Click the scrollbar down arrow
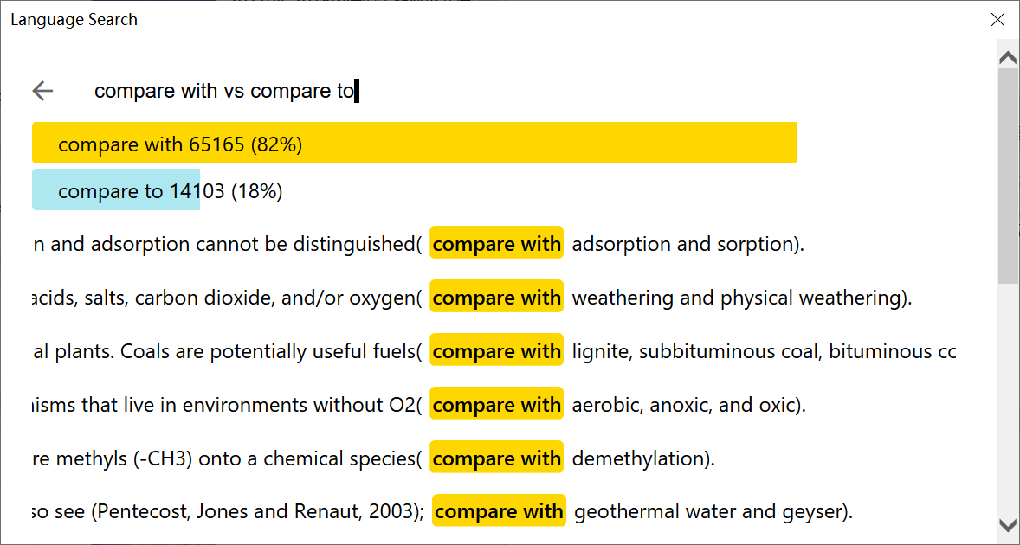This screenshot has height=545, width=1020. [1008, 524]
